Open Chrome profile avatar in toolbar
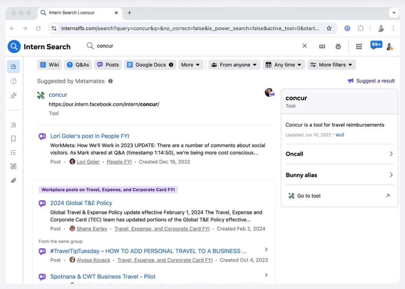The height and width of the screenshot is (289, 405). [381, 28]
